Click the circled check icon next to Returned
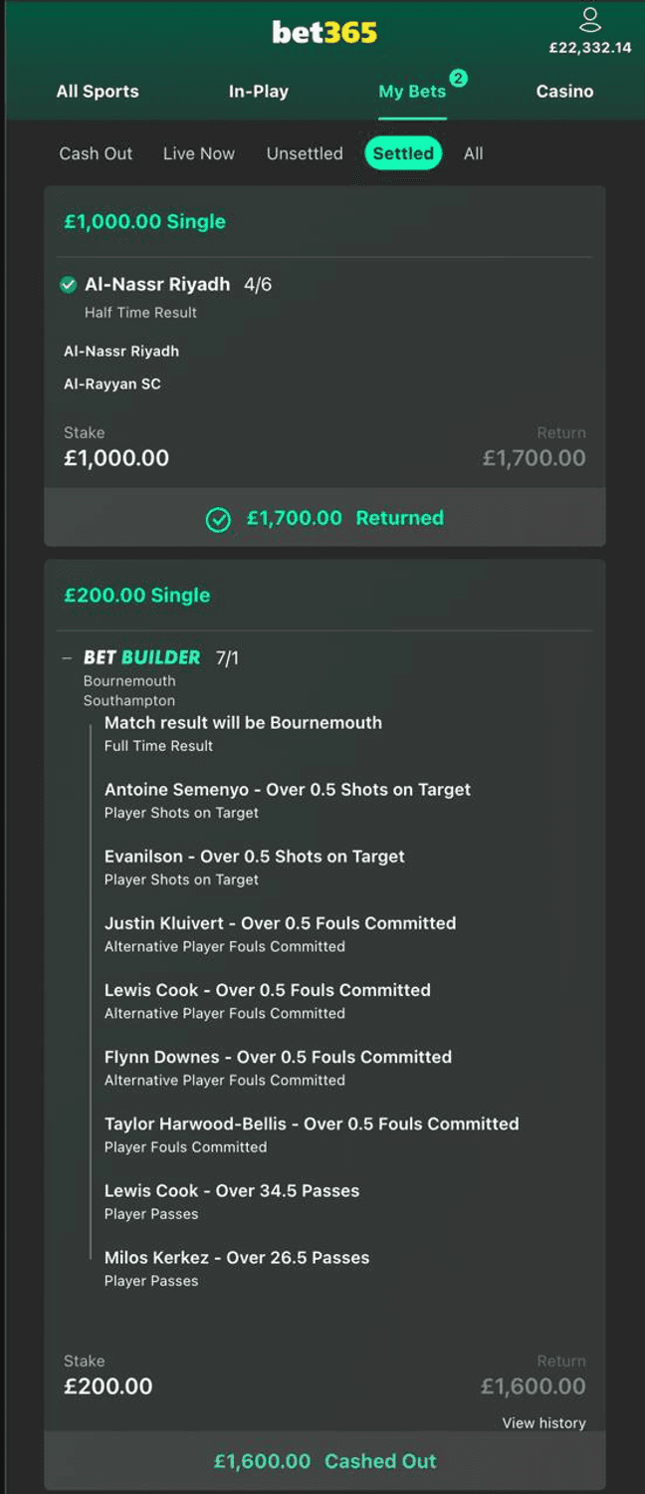645x1494 pixels. click(218, 519)
